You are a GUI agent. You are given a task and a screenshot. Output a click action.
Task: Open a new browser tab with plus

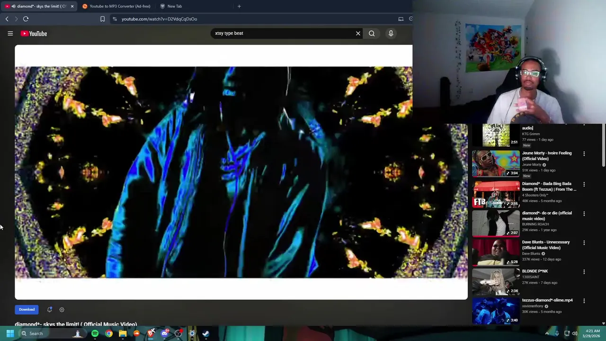[239, 6]
